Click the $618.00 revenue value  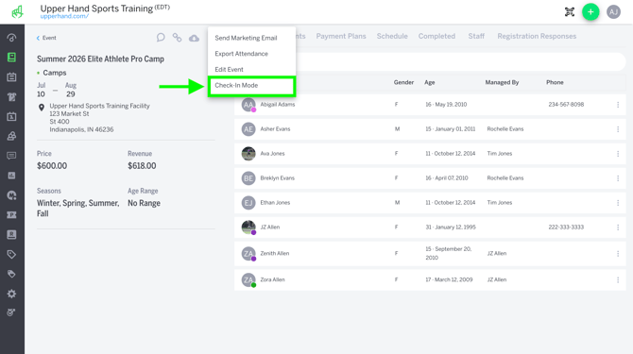(x=142, y=166)
